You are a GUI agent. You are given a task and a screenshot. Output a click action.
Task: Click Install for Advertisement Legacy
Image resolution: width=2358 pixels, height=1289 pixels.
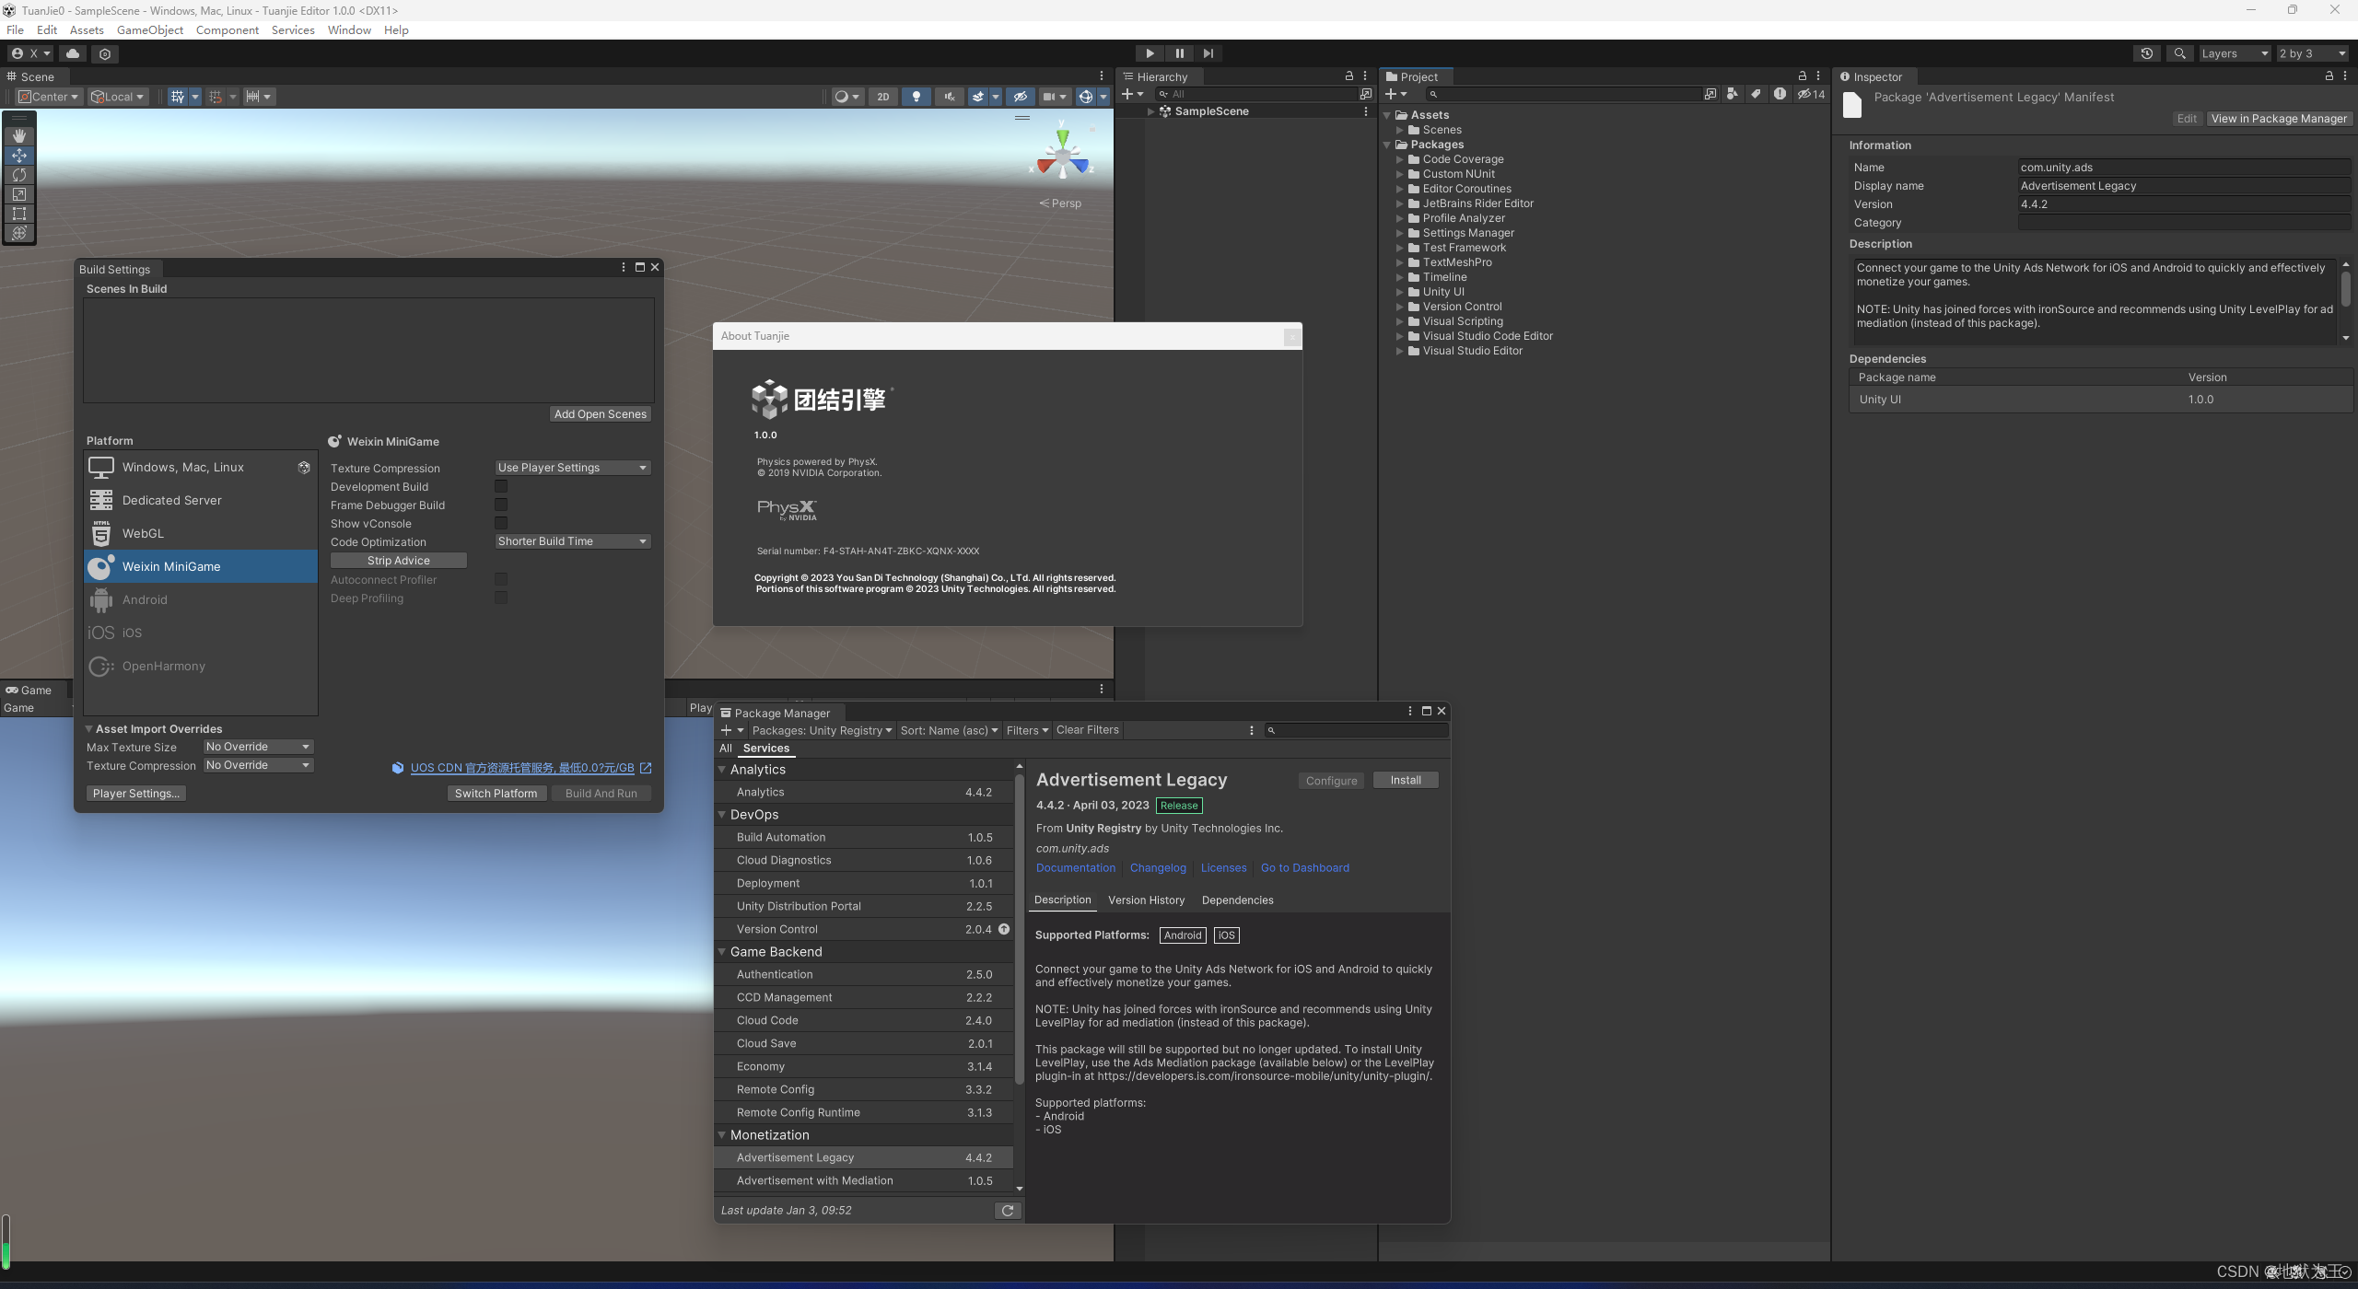1406,781
